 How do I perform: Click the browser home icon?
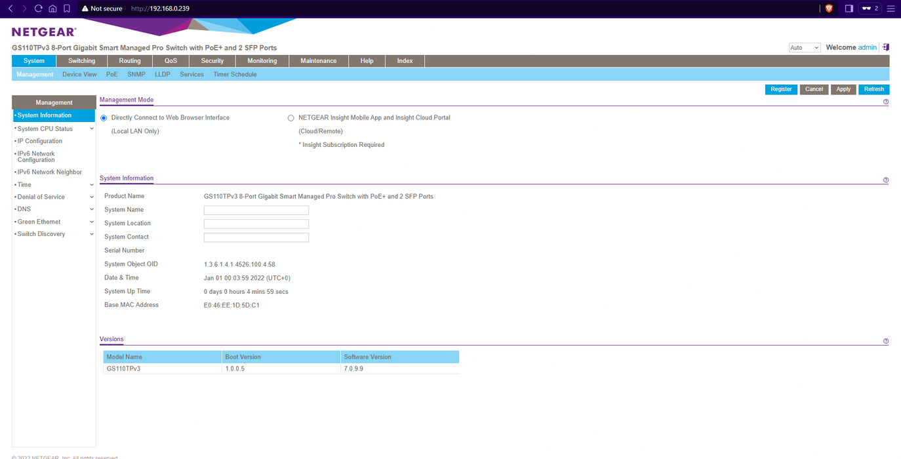[52, 9]
